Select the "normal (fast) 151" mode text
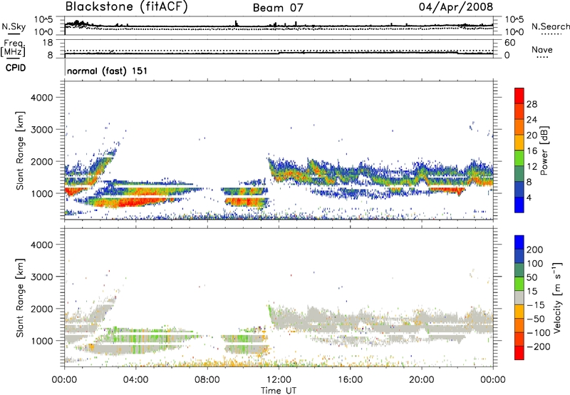The image size is (570, 395). pyautogui.click(x=108, y=71)
